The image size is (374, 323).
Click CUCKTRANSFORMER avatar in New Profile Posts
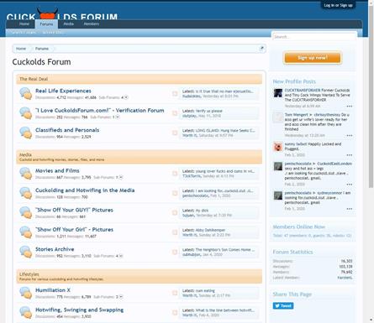[x=278, y=93]
